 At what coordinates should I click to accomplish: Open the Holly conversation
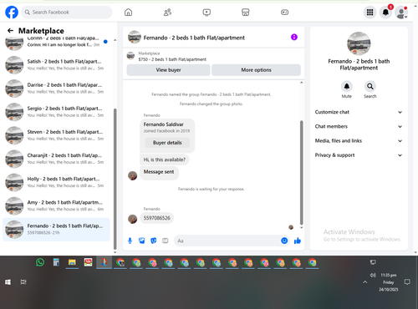point(56,182)
